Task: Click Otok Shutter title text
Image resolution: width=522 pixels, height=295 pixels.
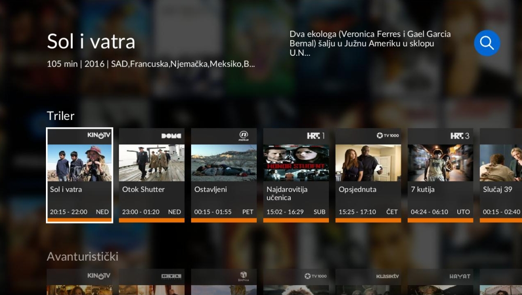Action: click(x=143, y=189)
